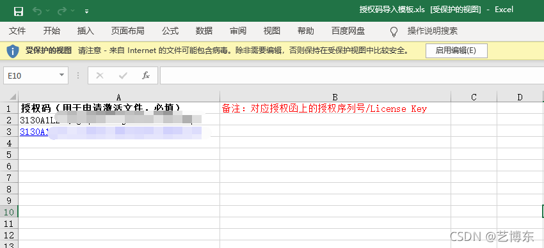Viewport: 544px width, 248px height.
Task: Expand the Name Box dropdown arrow
Action: click(x=61, y=75)
